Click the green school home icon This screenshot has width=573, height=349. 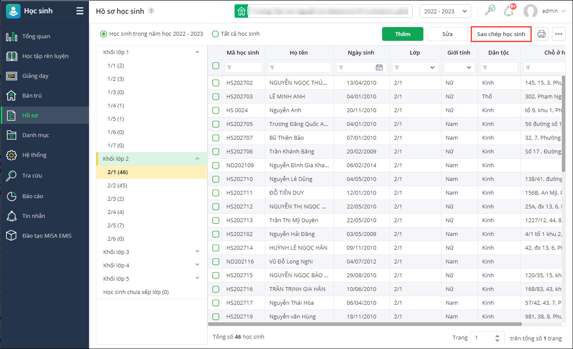(x=242, y=11)
